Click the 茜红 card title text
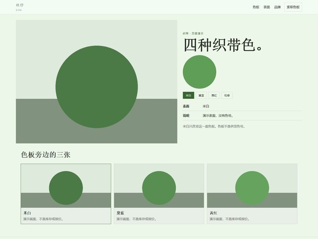 213,213
